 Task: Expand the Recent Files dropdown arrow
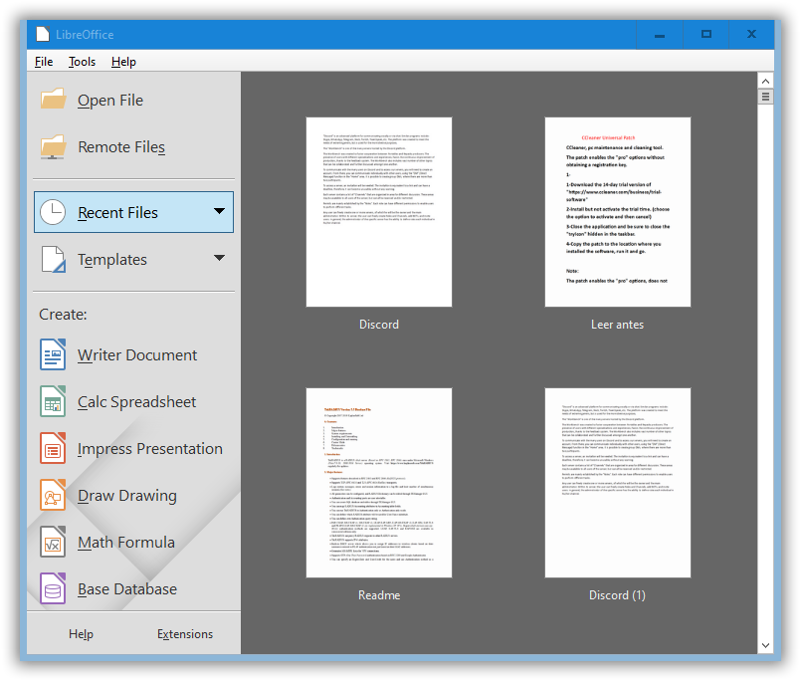click(x=219, y=211)
